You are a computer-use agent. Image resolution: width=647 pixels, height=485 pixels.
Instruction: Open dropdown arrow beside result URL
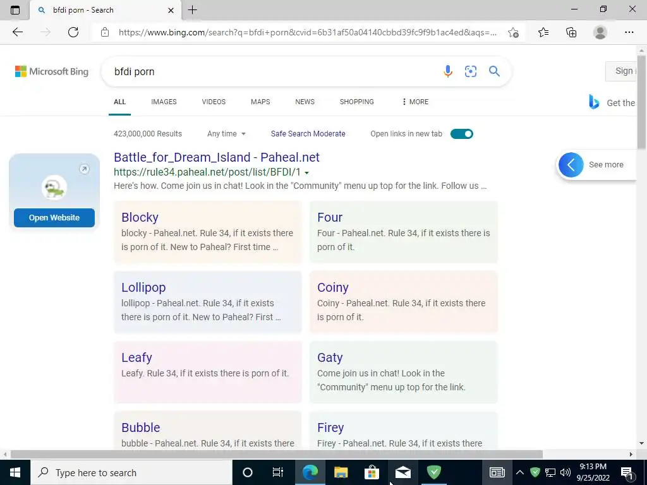coord(306,173)
